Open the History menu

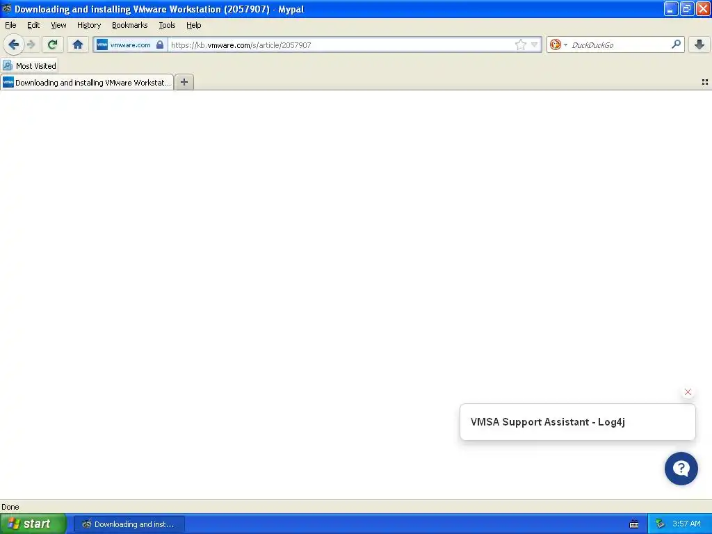[x=89, y=25]
